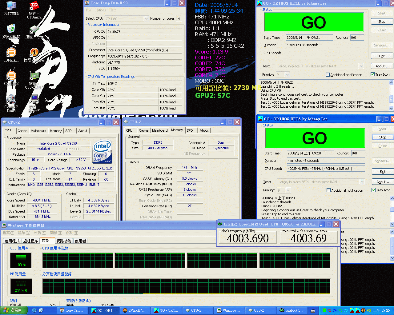394x315 pixels.
Task: Stop the test in the lower ORTHOS window
Action: (383, 137)
